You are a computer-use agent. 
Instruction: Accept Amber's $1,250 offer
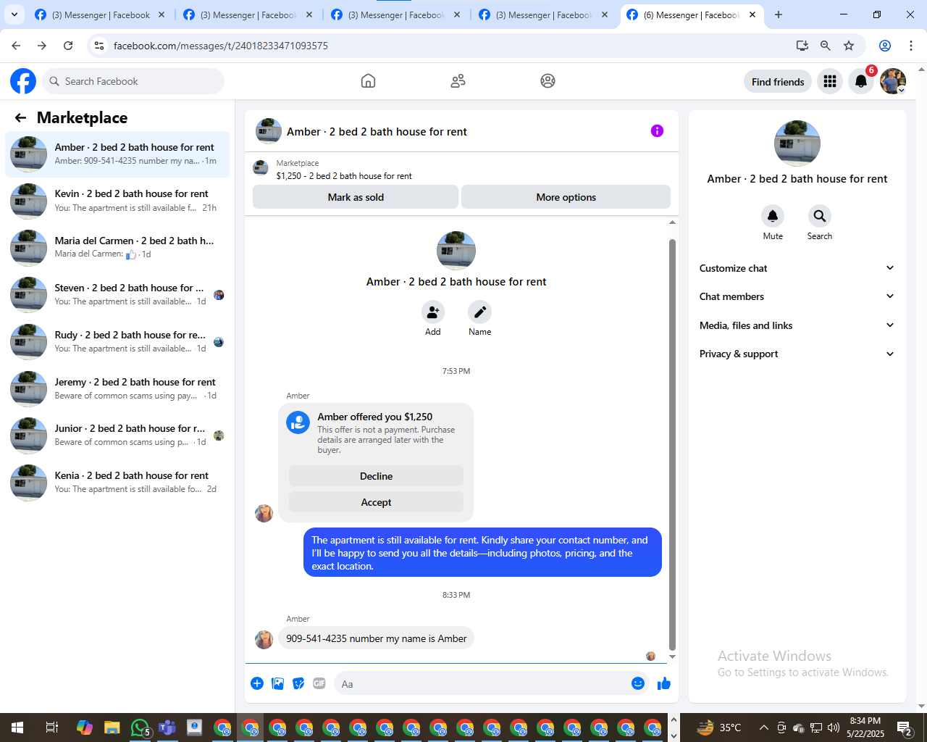[x=376, y=502]
